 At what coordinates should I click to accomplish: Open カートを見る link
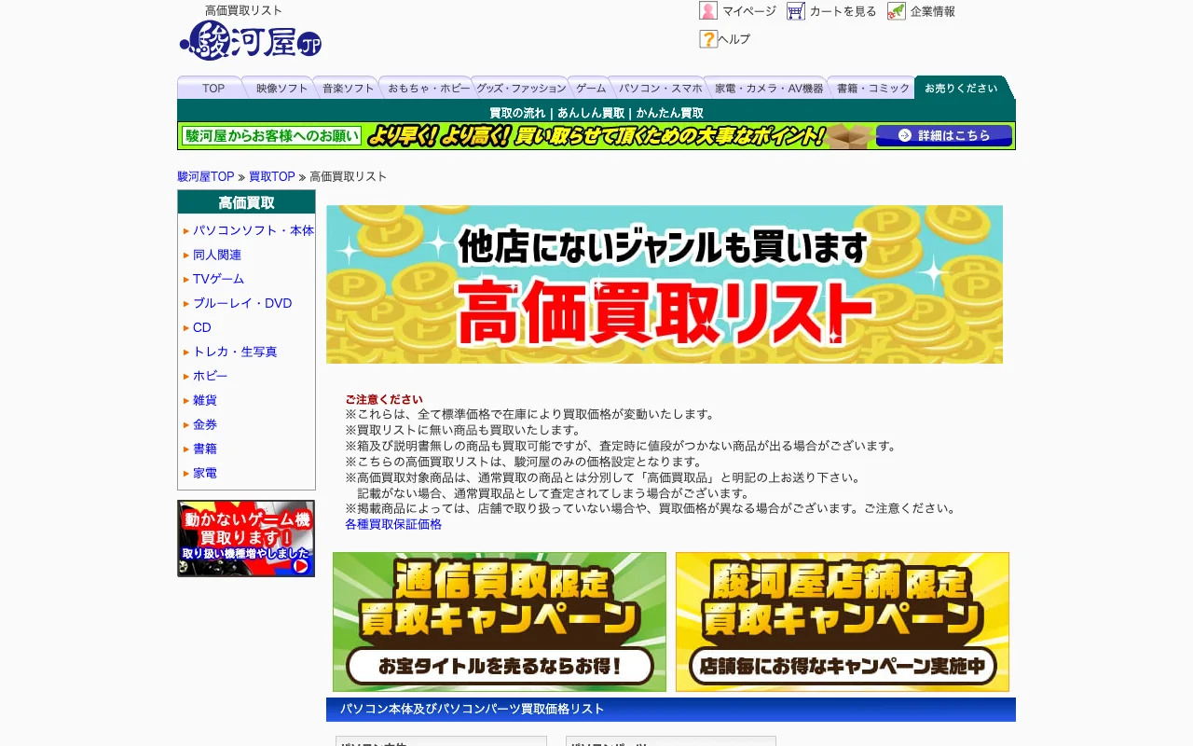(843, 11)
